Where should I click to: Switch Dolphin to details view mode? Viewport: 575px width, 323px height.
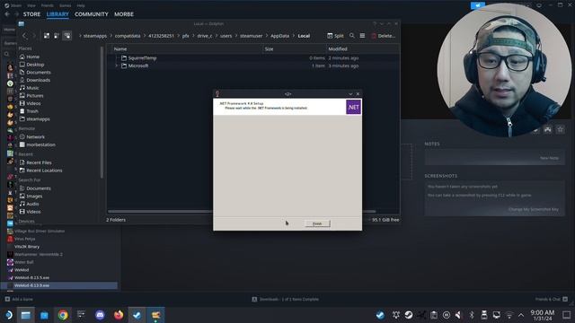[x=67, y=36]
